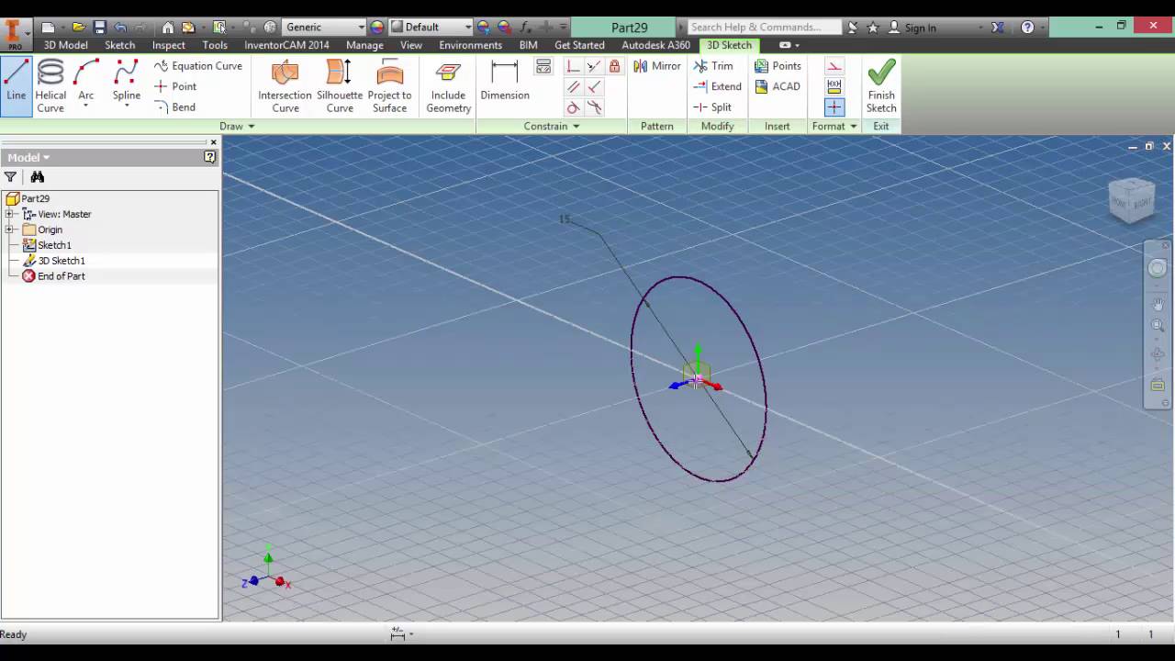Image resolution: width=1175 pixels, height=661 pixels.
Task: Open the Model browser dropdown
Action: (28, 158)
